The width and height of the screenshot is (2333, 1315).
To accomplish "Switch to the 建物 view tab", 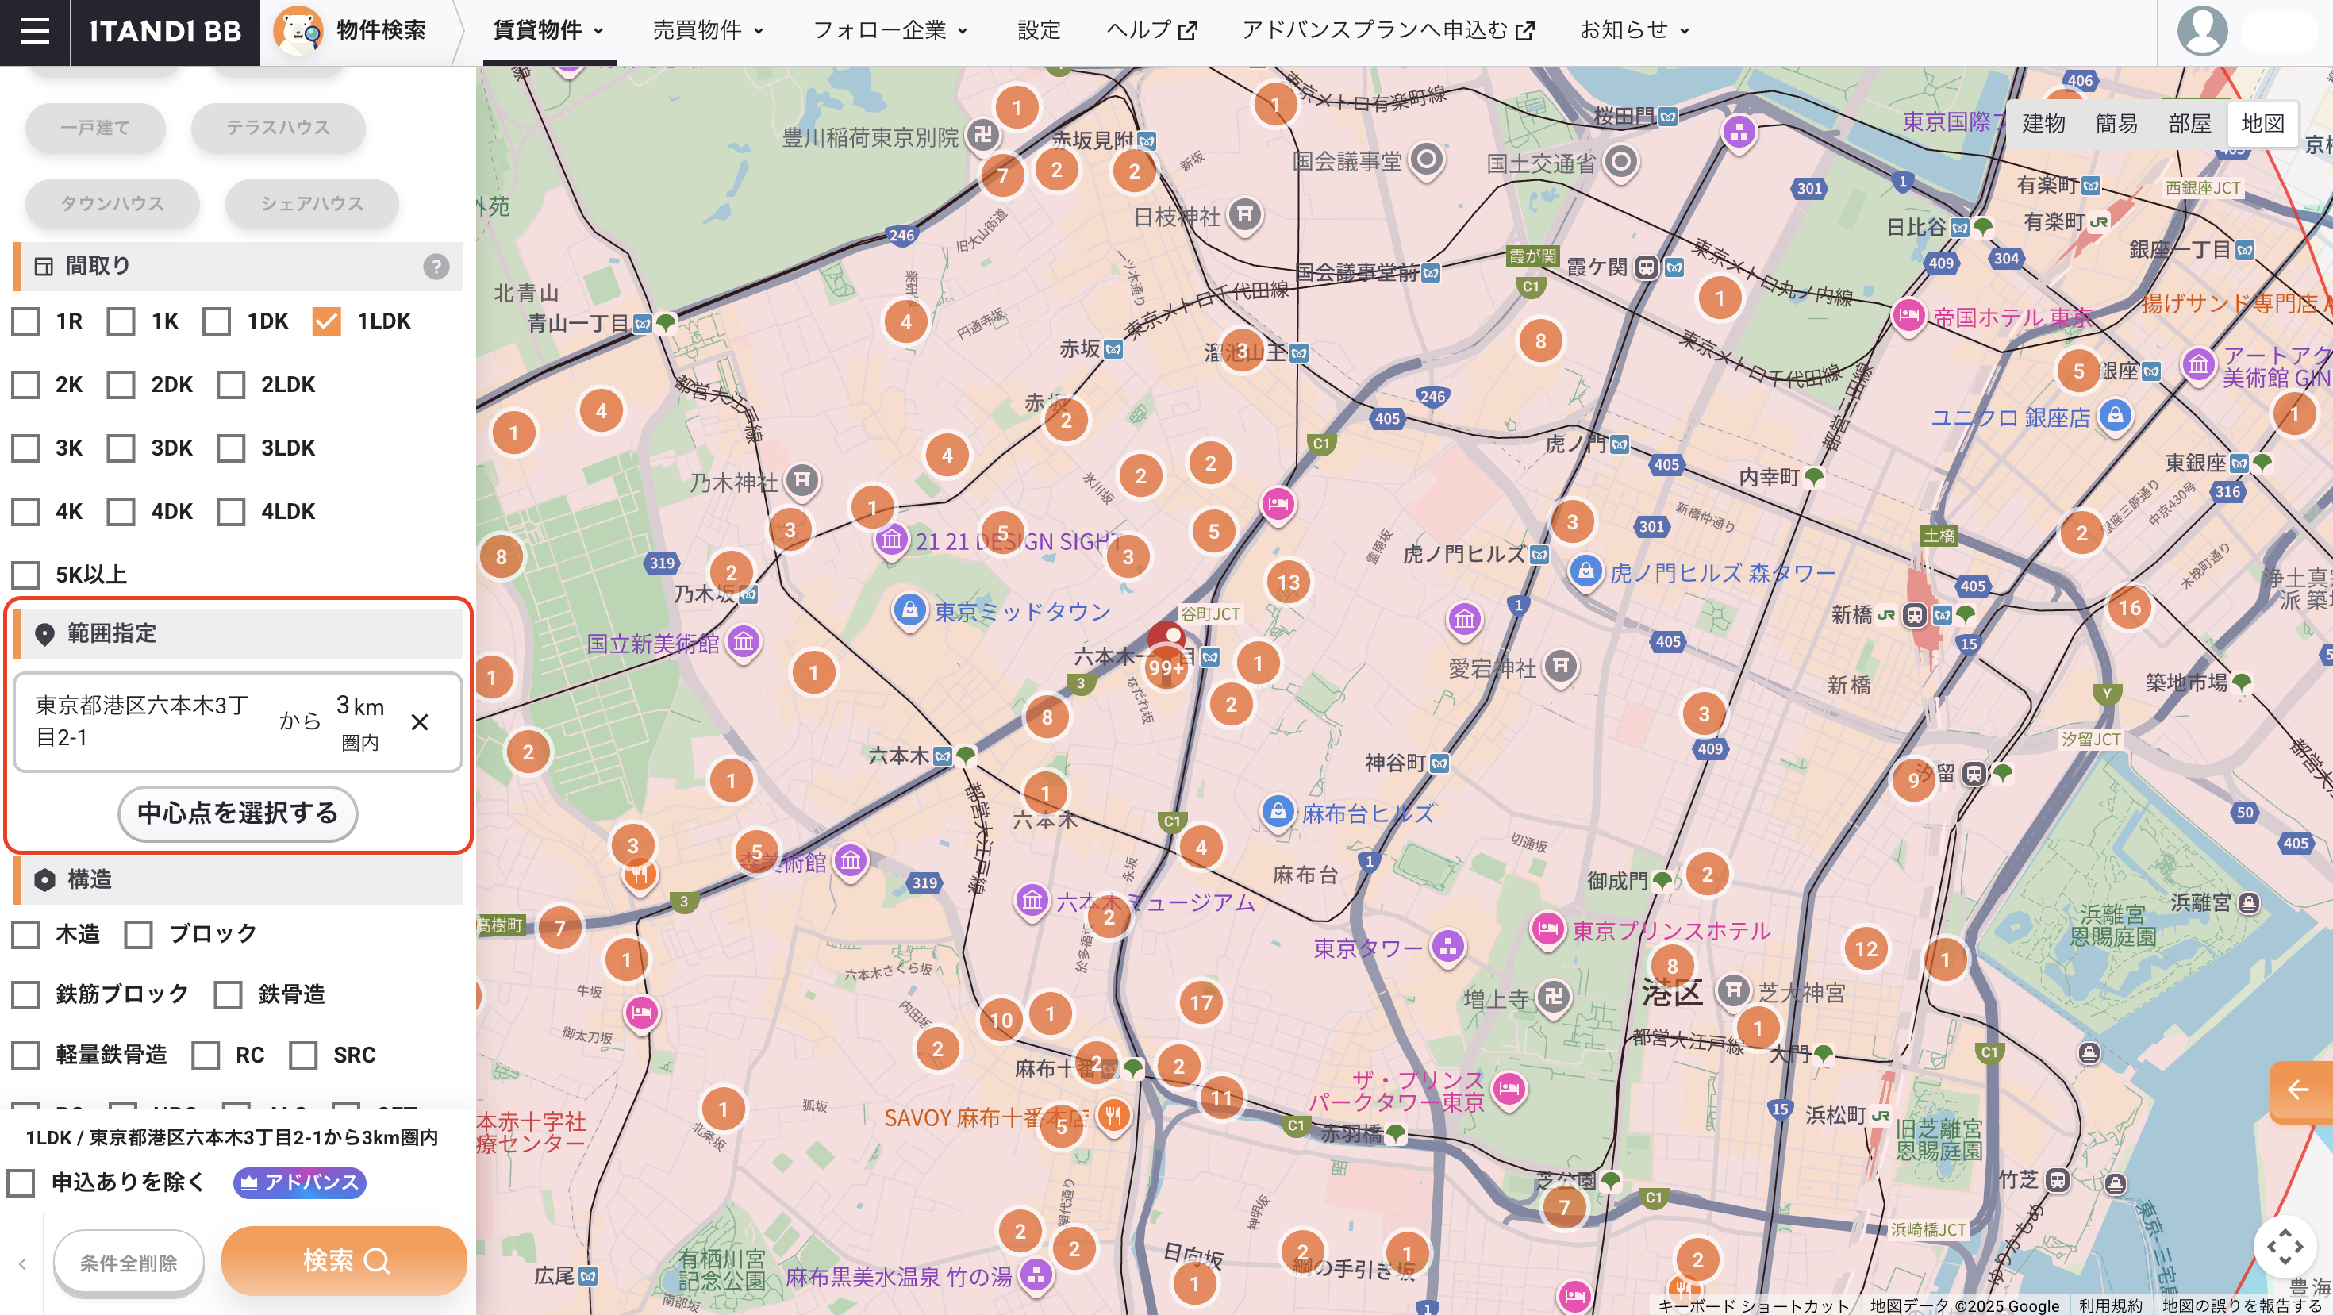I will click(2043, 123).
